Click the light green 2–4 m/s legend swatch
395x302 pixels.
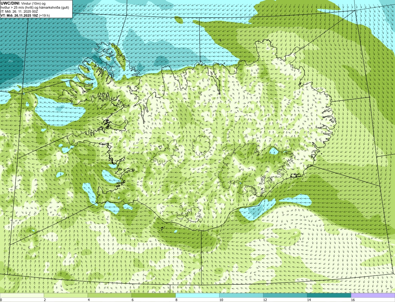point(66,296)
